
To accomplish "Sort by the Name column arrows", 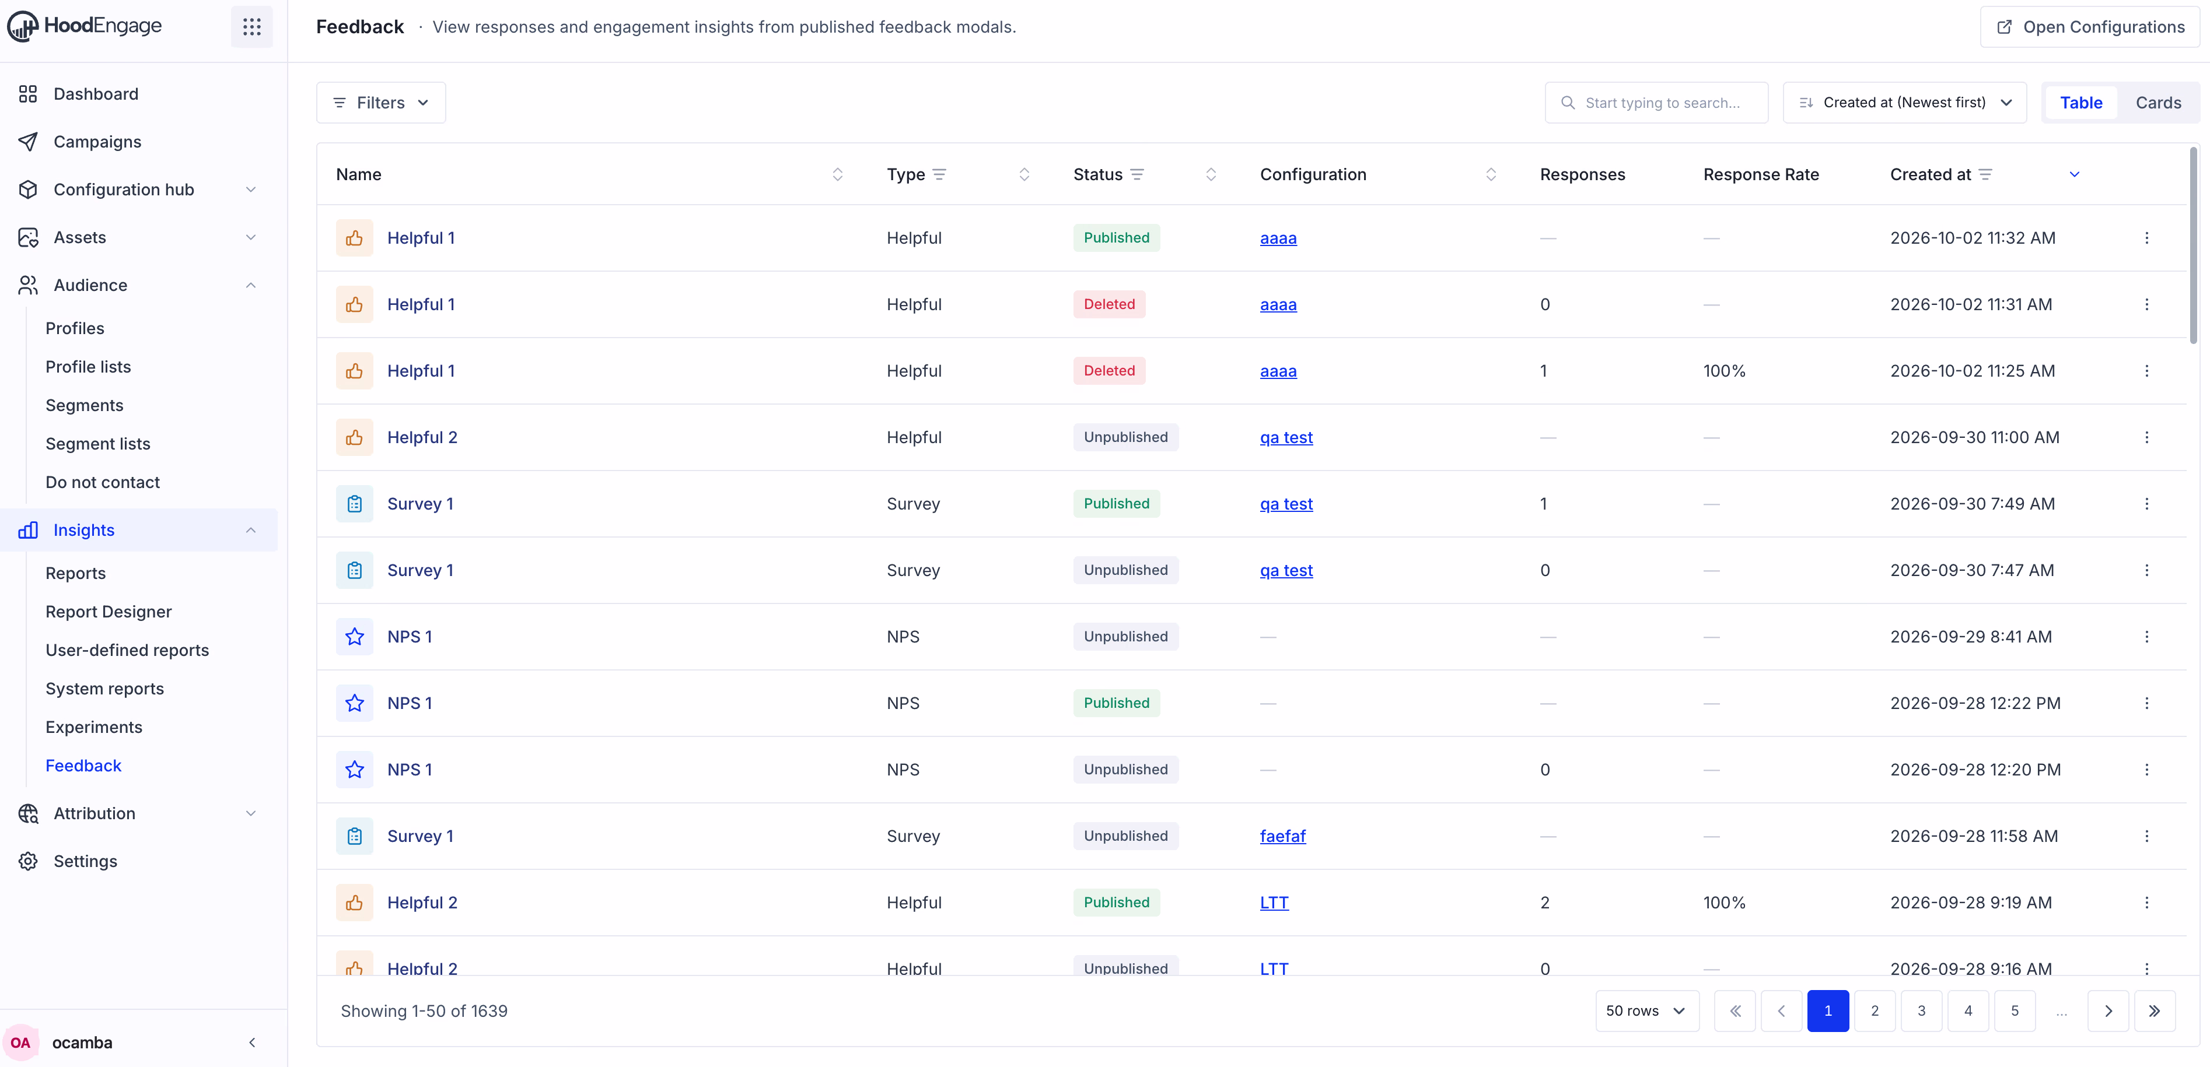I will click(x=837, y=174).
